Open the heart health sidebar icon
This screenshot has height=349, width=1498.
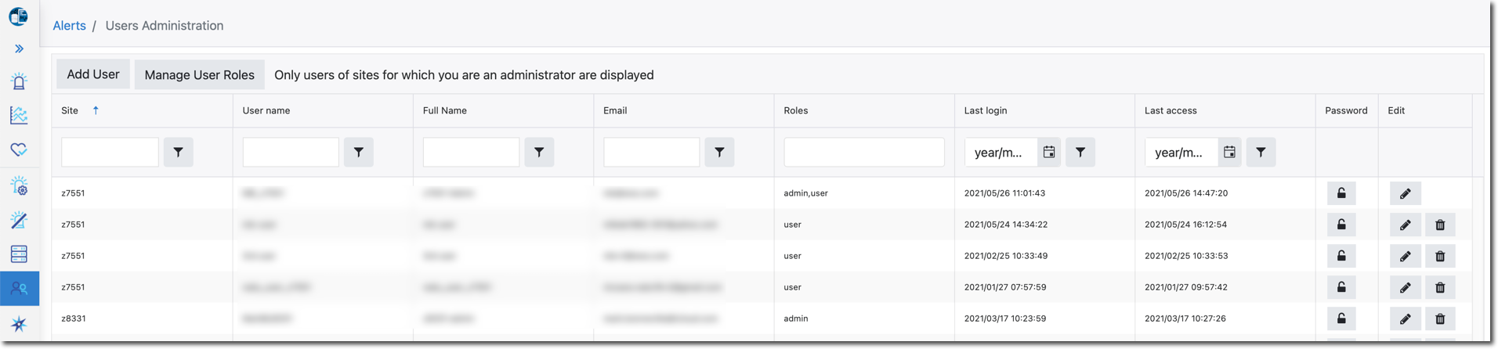[x=20, y=149]
